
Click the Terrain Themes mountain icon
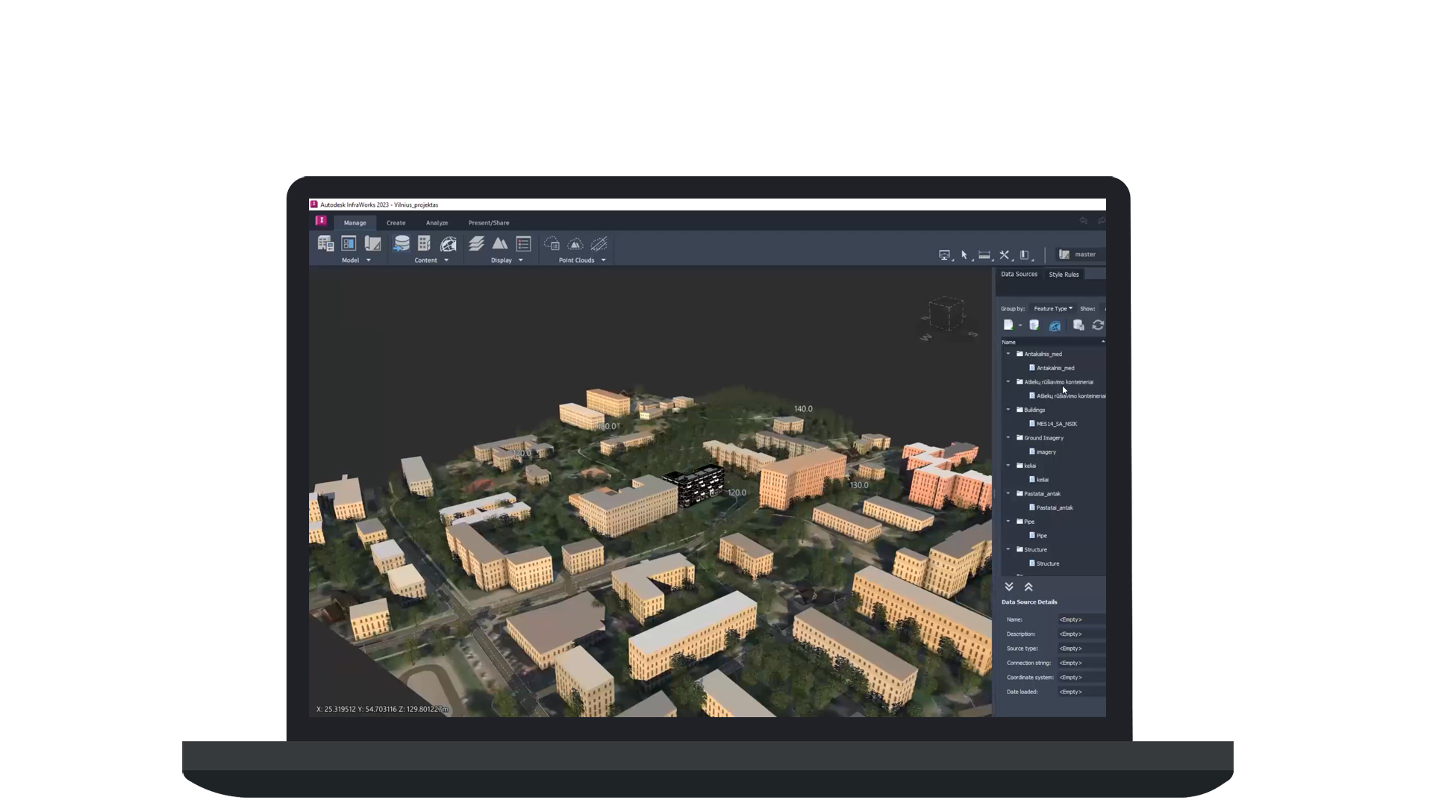click(x=500, y=244)
